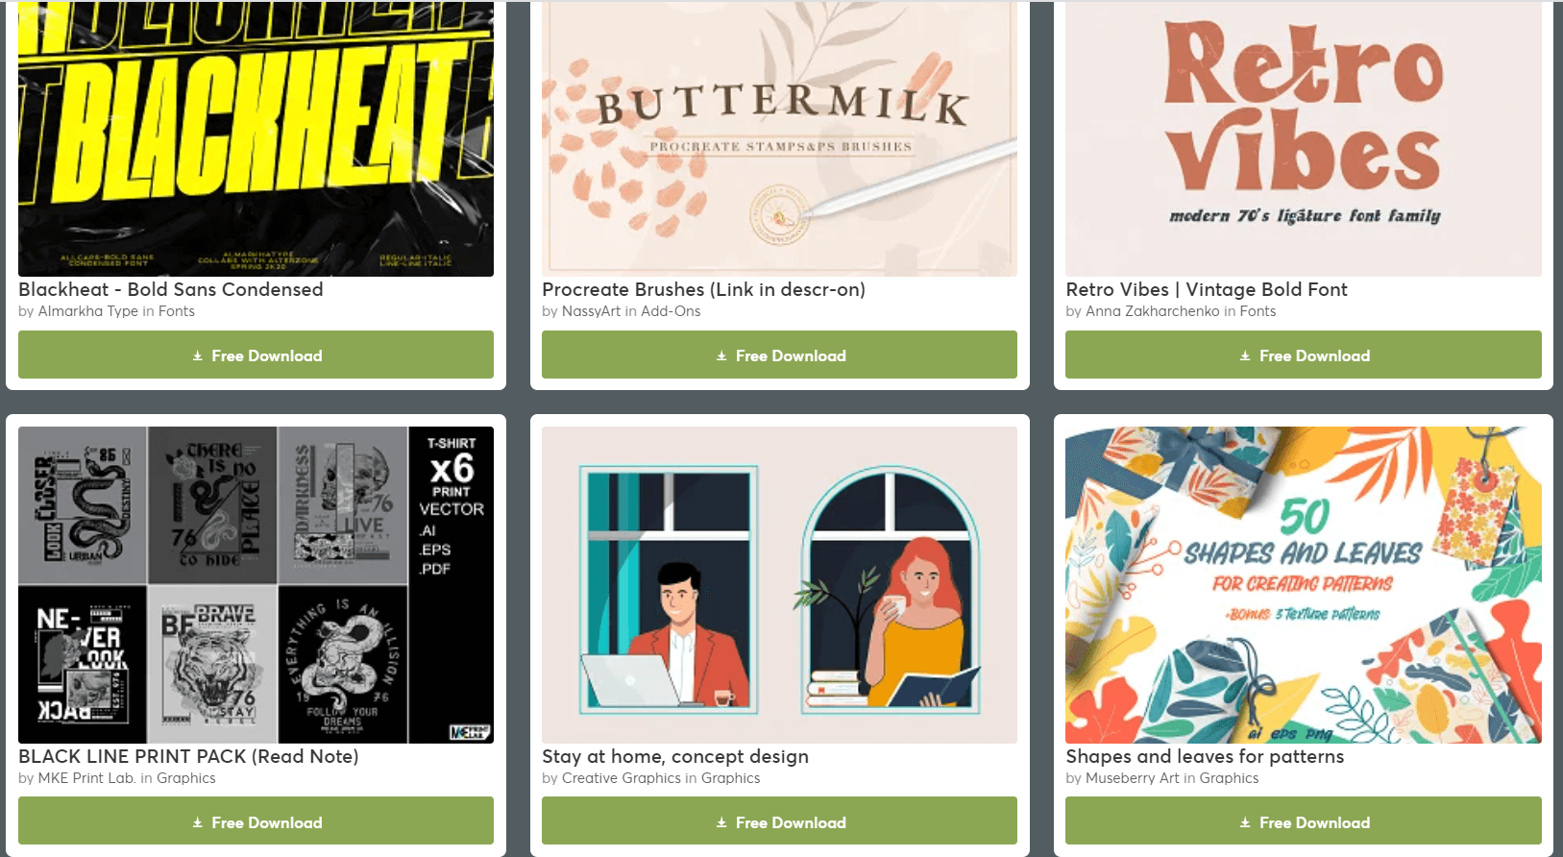Screen dimensions: 1563x857
Task: Open the Blackheat font preview image
Action: point(256,138)
